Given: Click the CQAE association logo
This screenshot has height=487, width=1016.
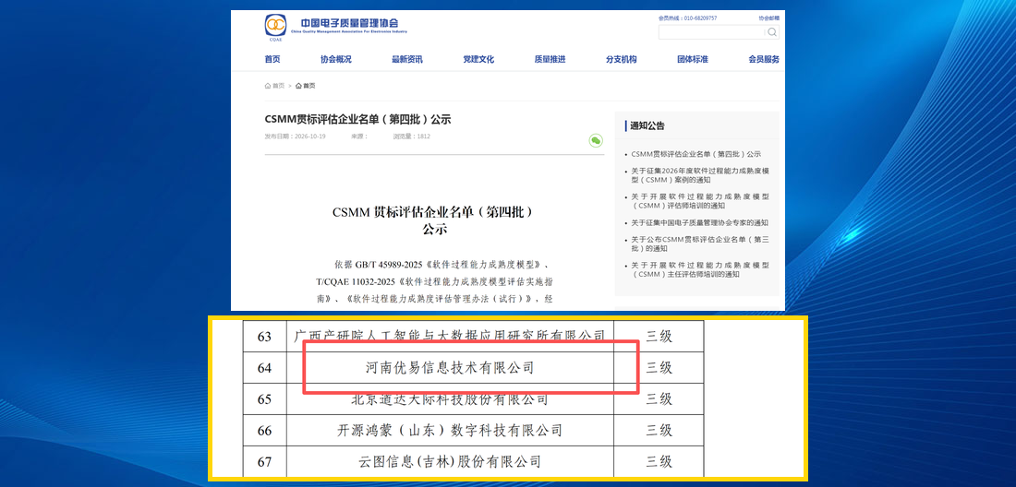Looking at the screenshot, I should [275, 27].
